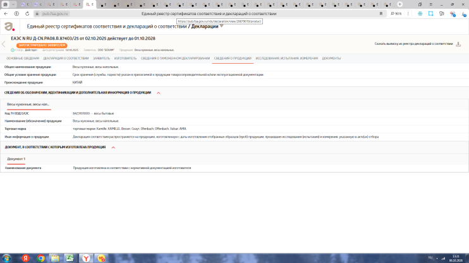Select the trademarks list Kamille, Besser text

coord(129,129)
